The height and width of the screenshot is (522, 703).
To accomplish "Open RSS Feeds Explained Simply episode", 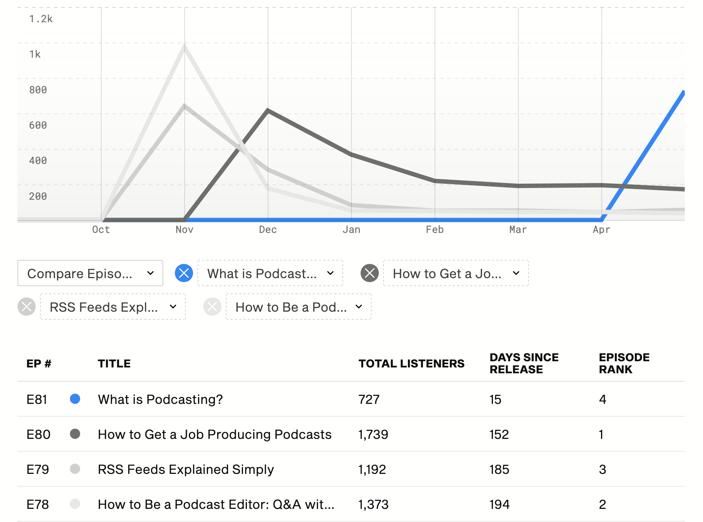I will coord(186,469).
